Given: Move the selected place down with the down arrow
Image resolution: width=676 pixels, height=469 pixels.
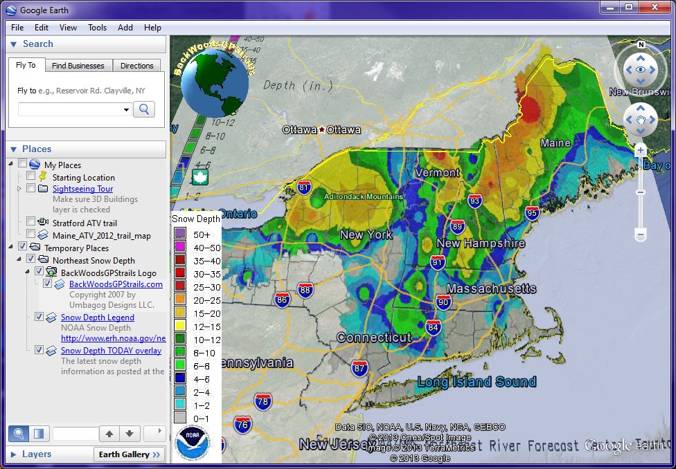Looking at the screenshot, I should tap(130, 434).
